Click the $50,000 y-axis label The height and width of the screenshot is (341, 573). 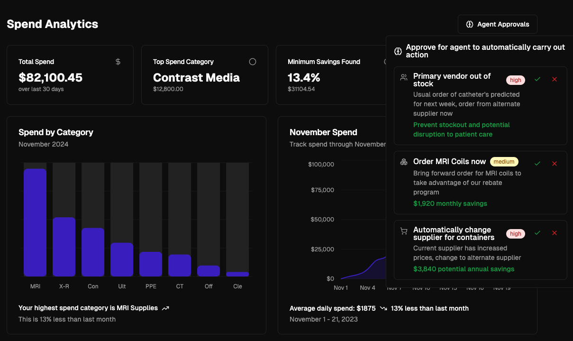[x=322, y=220]
